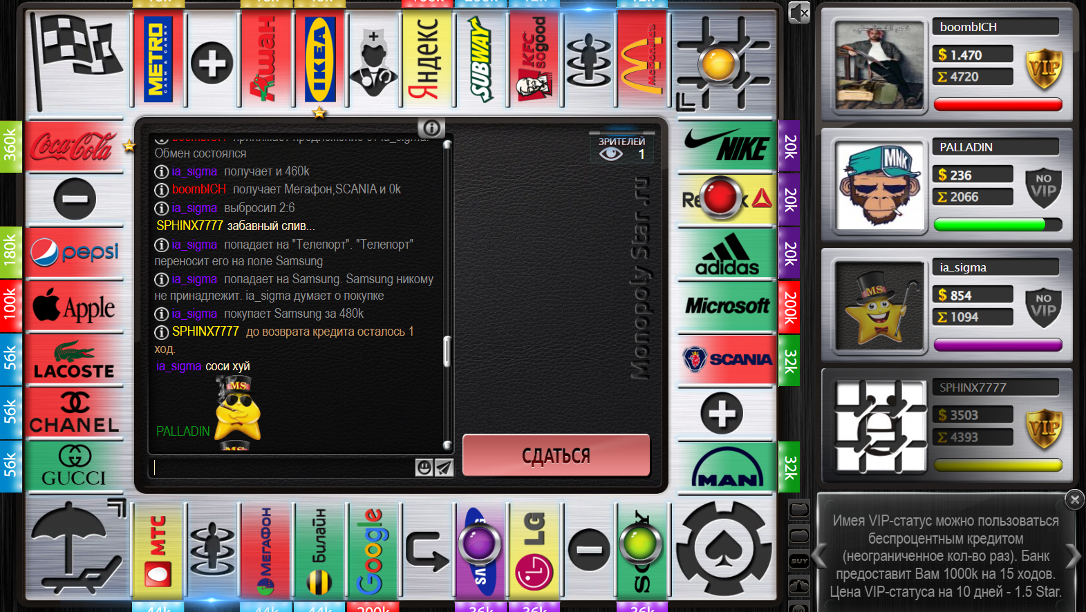Select the Coca-Cola board cell

75,146
